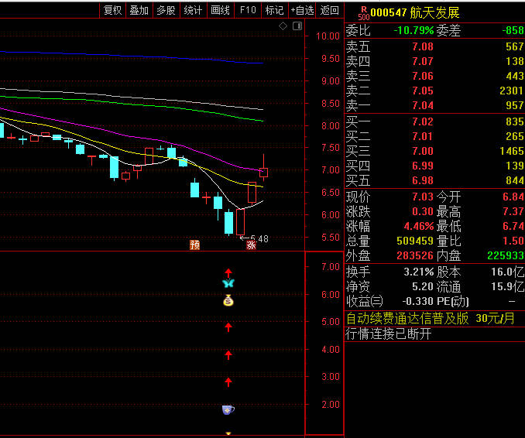Click the 最高 value 7.37
The width and height of the screenshot is (525, 438).
coord(513,211)
